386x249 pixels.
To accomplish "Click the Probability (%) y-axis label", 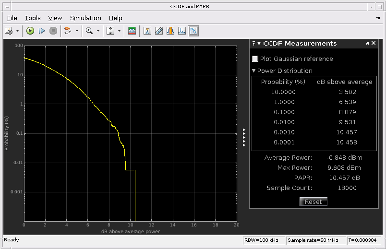I will [x=6, y=133].
